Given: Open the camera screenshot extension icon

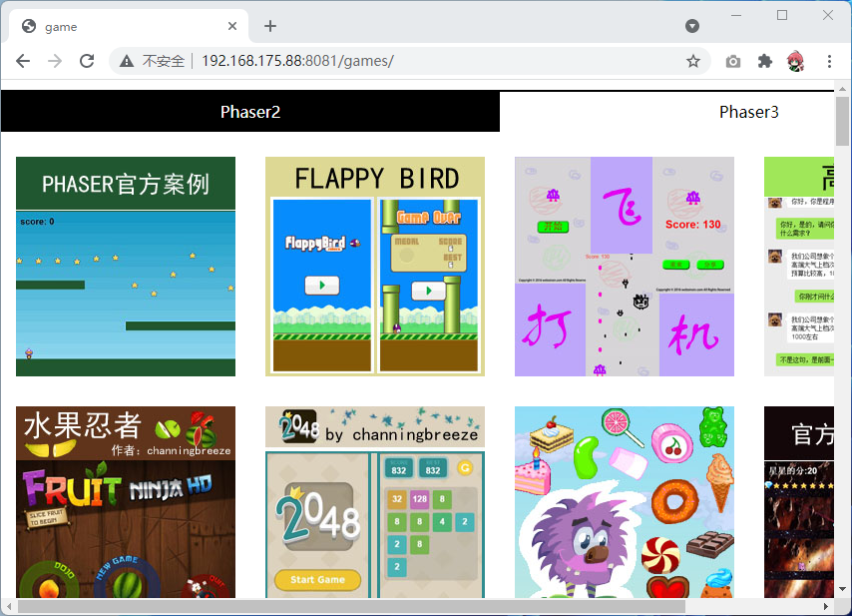Looking at the screenshot, I should (733, 61).
